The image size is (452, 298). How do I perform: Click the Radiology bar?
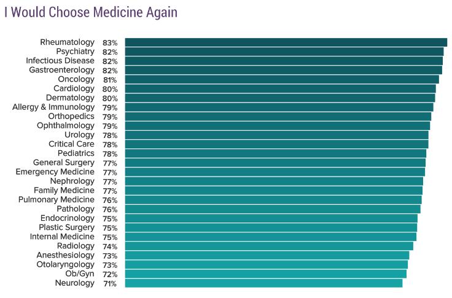(x=269, y=246)
